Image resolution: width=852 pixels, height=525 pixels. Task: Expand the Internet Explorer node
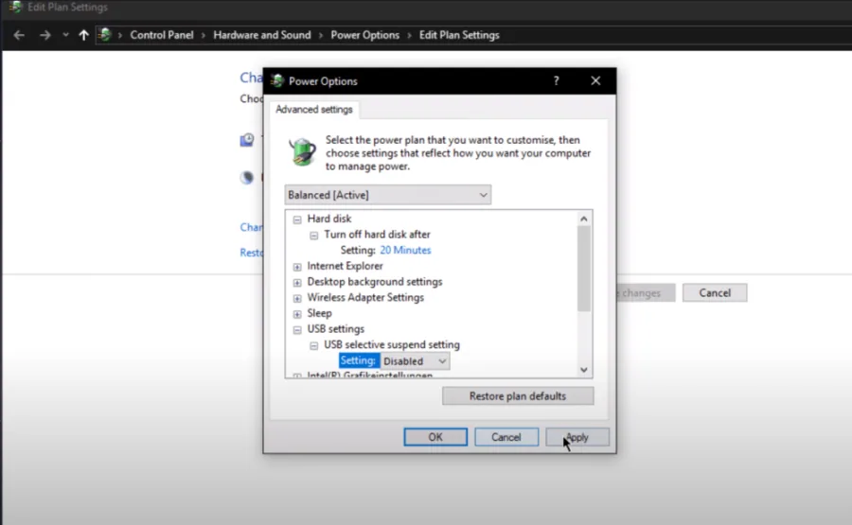click(297, 267)
